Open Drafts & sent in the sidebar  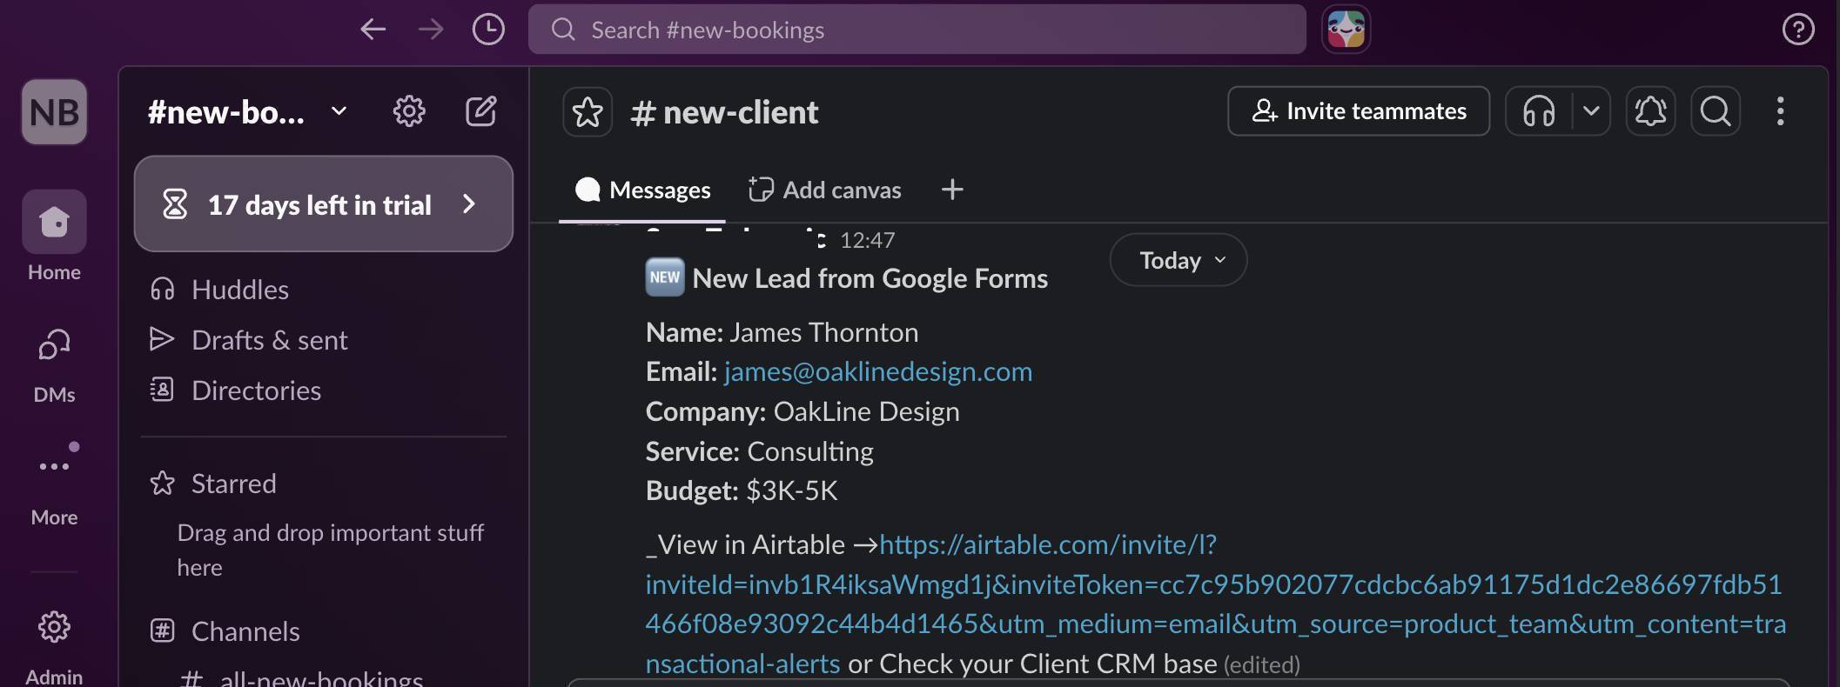[x=324, y=340]
